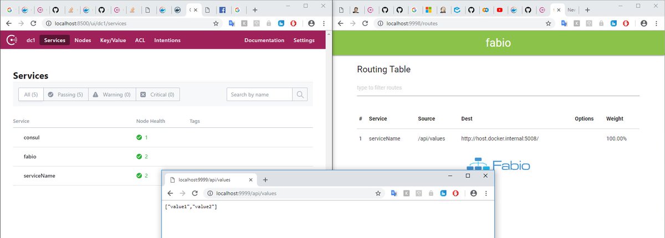
Task: Bookmark the localhost:9998/routes page
Action: coord(549,24)
